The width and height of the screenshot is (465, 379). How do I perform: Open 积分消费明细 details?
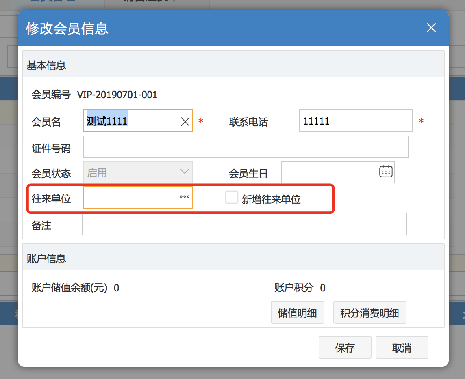click(370, 313)
